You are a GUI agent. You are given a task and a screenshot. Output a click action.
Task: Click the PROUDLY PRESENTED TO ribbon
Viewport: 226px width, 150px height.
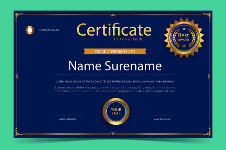coord(115,51)
